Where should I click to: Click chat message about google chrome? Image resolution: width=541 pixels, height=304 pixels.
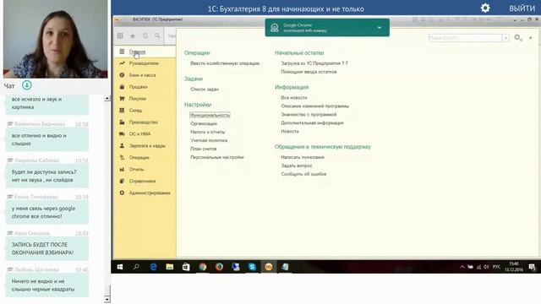click(47, 212)
